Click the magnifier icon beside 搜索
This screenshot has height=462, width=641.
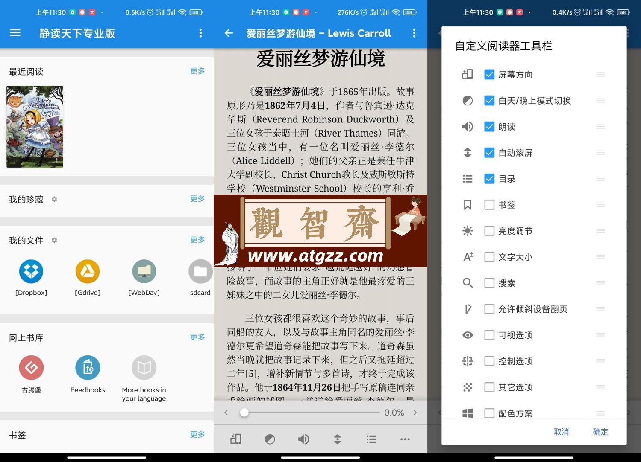pyautogui.click(x=468, y=283)
